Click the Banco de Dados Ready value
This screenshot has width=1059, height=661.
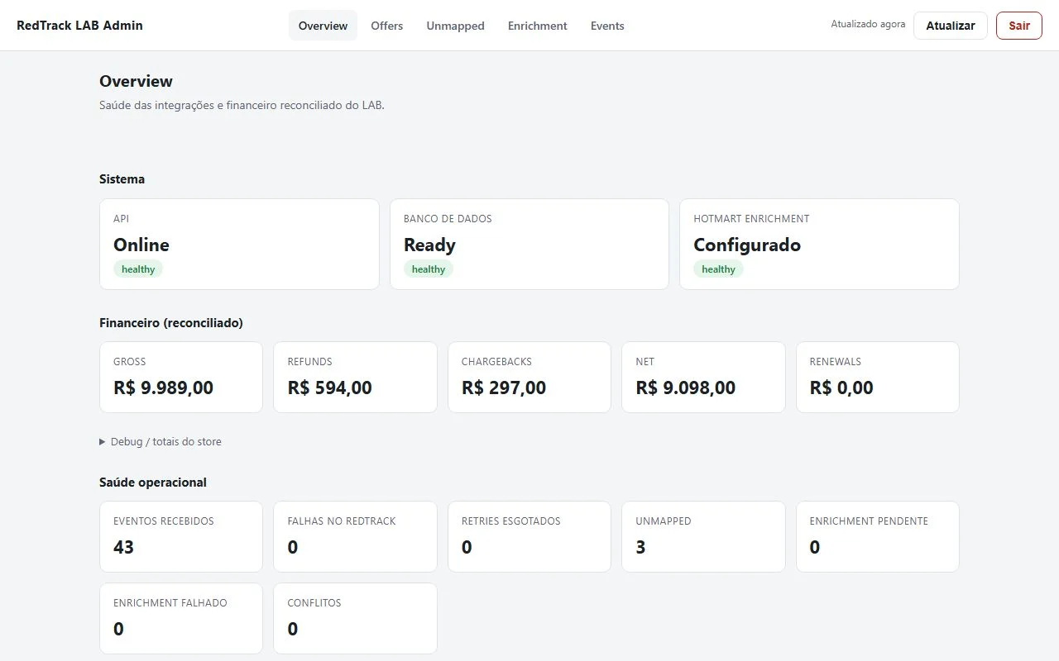click(429, 245)
